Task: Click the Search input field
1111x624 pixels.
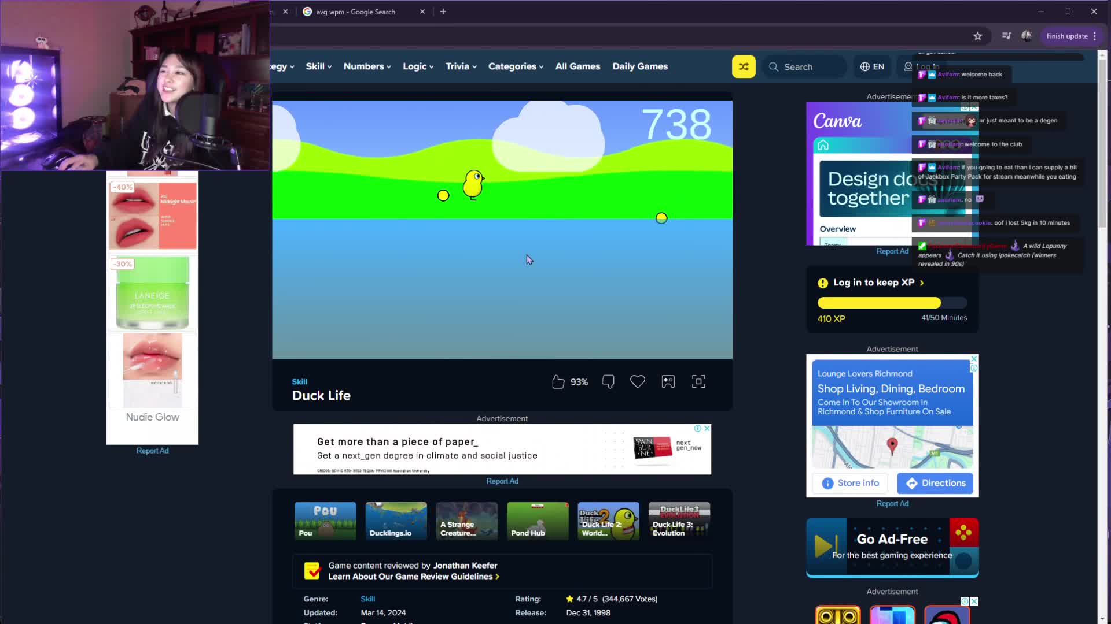Action: [x=805, y=67]
